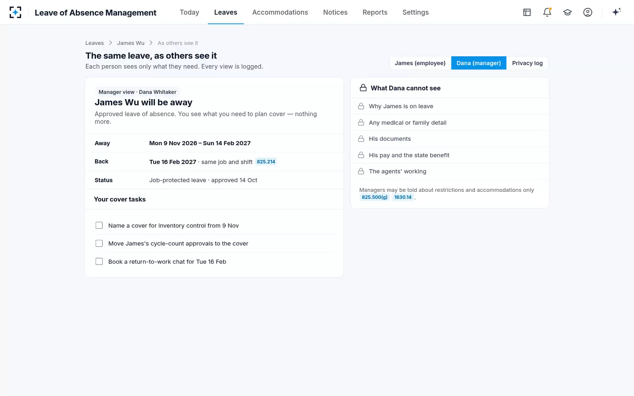634x396 pixels.
Task: Open citation 1630.14
Action: 403,197
